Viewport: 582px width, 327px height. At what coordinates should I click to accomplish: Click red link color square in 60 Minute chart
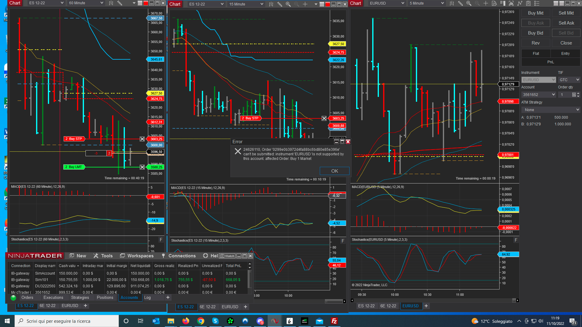(x=146, y=3)
